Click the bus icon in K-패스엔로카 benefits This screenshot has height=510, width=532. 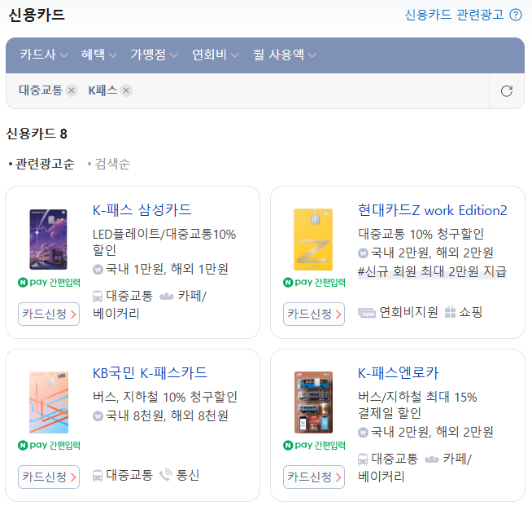[x=363, y=459]
